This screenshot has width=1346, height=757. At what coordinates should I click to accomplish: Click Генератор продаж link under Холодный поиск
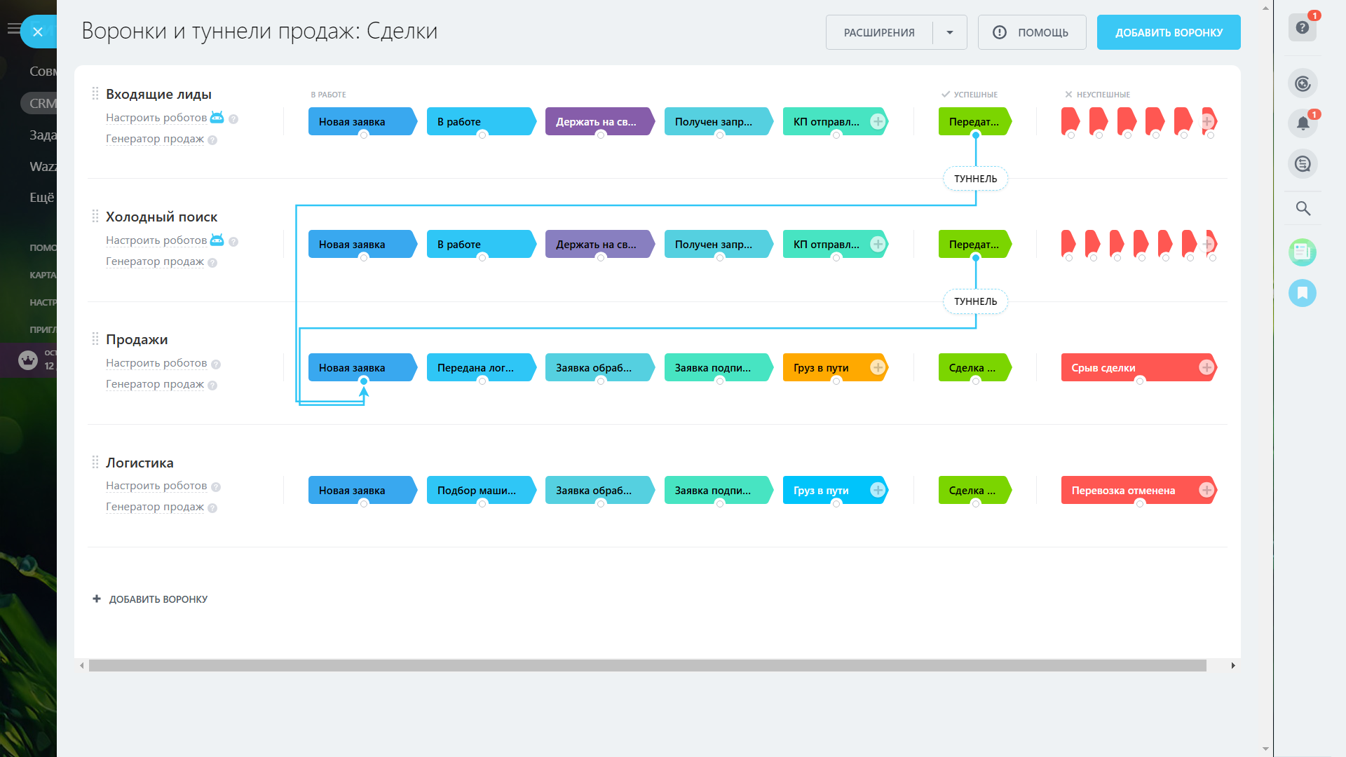155,261
